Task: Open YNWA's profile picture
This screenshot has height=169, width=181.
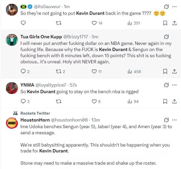Action: pyautogui.click(x=12, y=88)
